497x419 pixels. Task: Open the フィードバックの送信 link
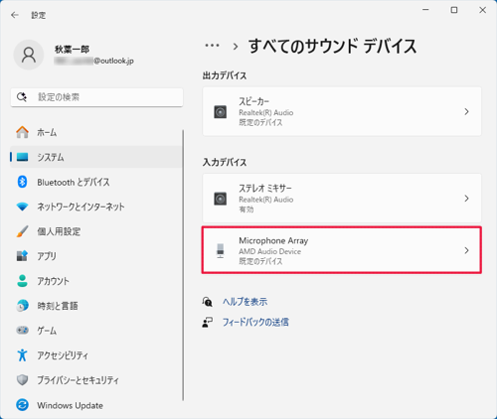[255, 322]
